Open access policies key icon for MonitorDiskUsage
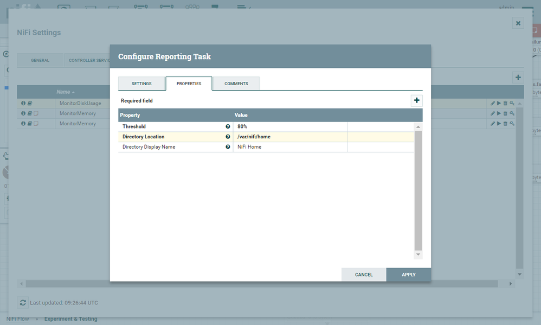 (x=512, y=103)
